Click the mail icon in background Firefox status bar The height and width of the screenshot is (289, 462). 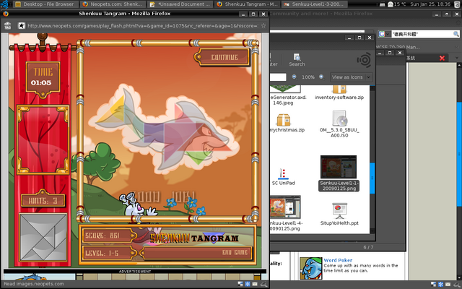[448, 284]
